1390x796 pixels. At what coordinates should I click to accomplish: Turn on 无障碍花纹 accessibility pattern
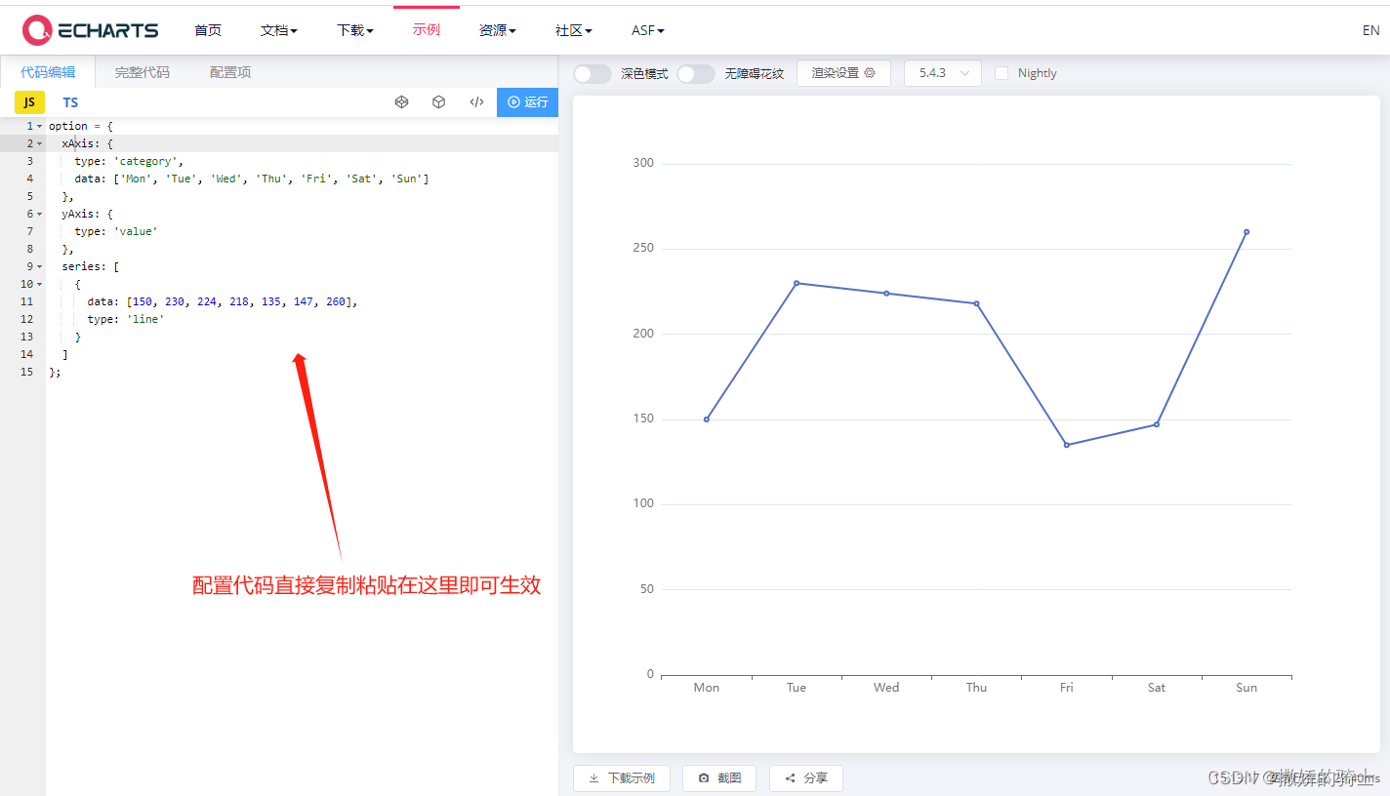(696, 73)
